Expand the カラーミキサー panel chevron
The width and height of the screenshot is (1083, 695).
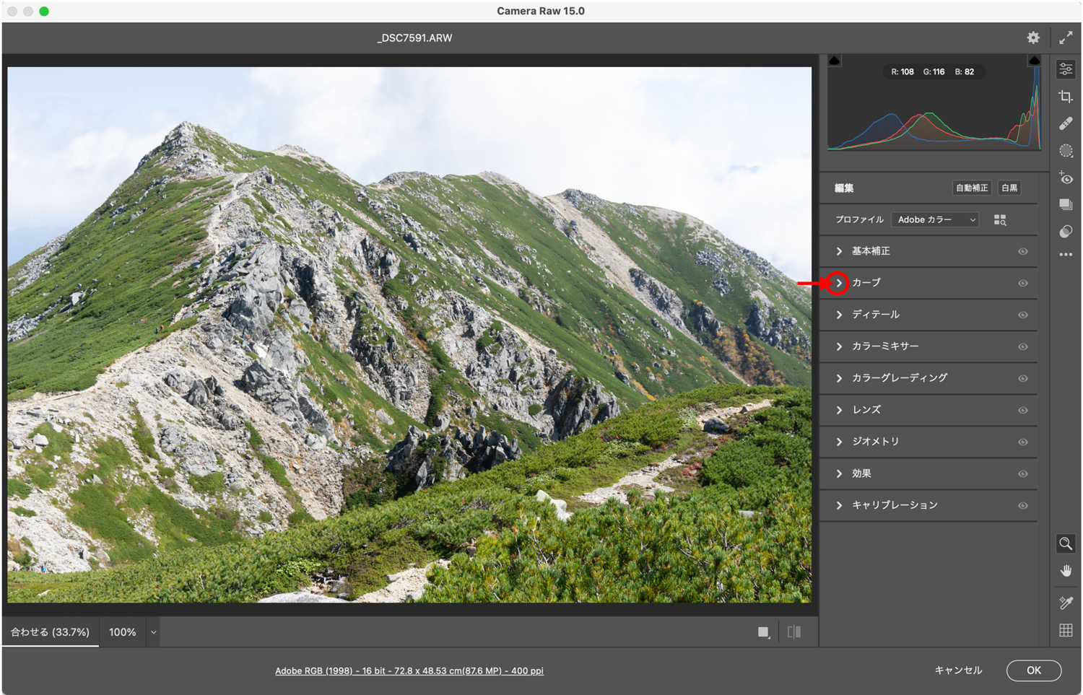[x=839, y=346]
